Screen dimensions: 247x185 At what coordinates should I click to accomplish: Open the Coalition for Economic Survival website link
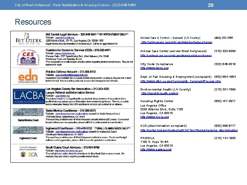(x=65, y=53)
